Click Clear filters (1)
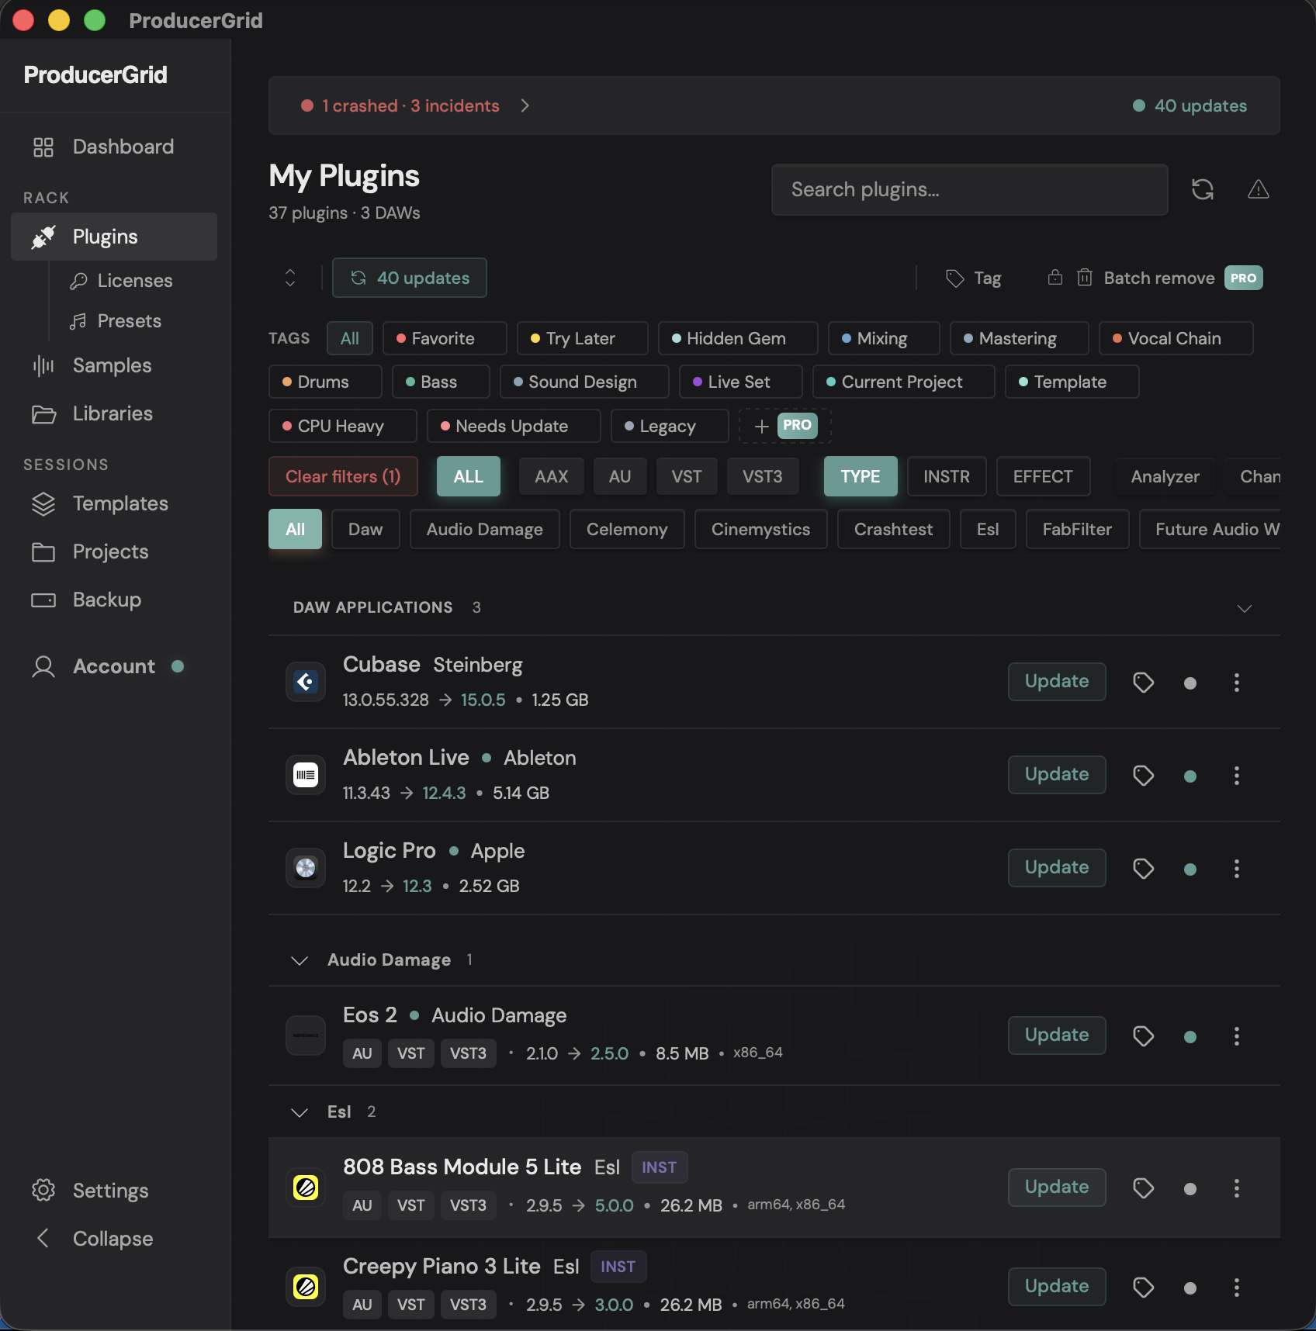 (x=343, y=476)
